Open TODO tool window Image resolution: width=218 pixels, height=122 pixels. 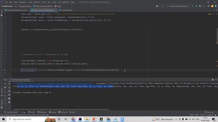point(31,112)
